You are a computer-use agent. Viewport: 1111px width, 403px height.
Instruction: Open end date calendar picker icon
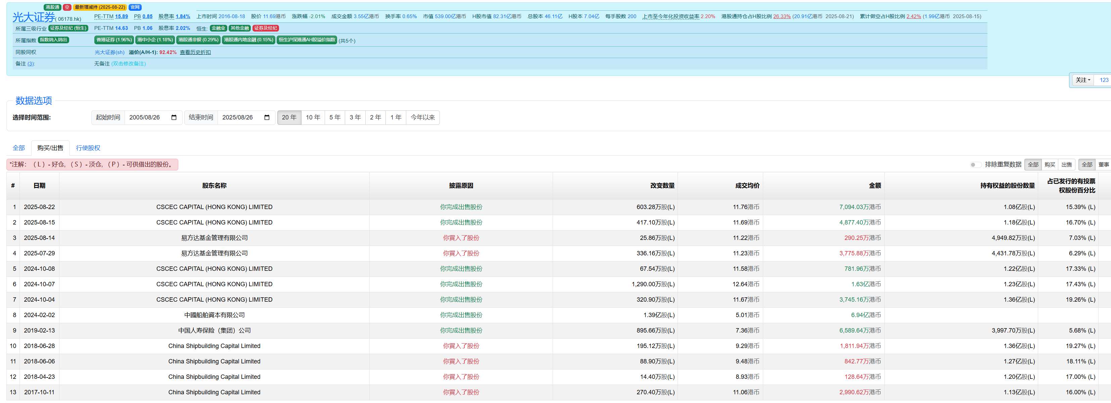tap(267, 118)
